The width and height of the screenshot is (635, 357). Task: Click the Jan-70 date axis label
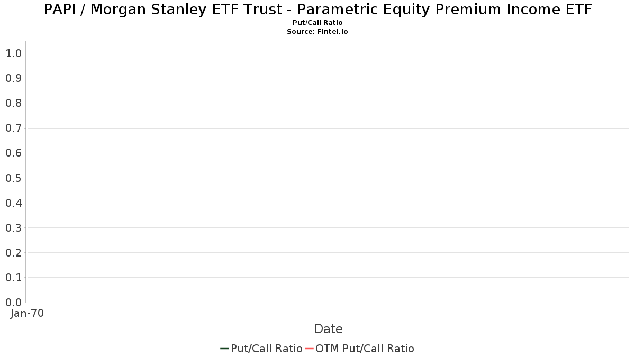27,313
